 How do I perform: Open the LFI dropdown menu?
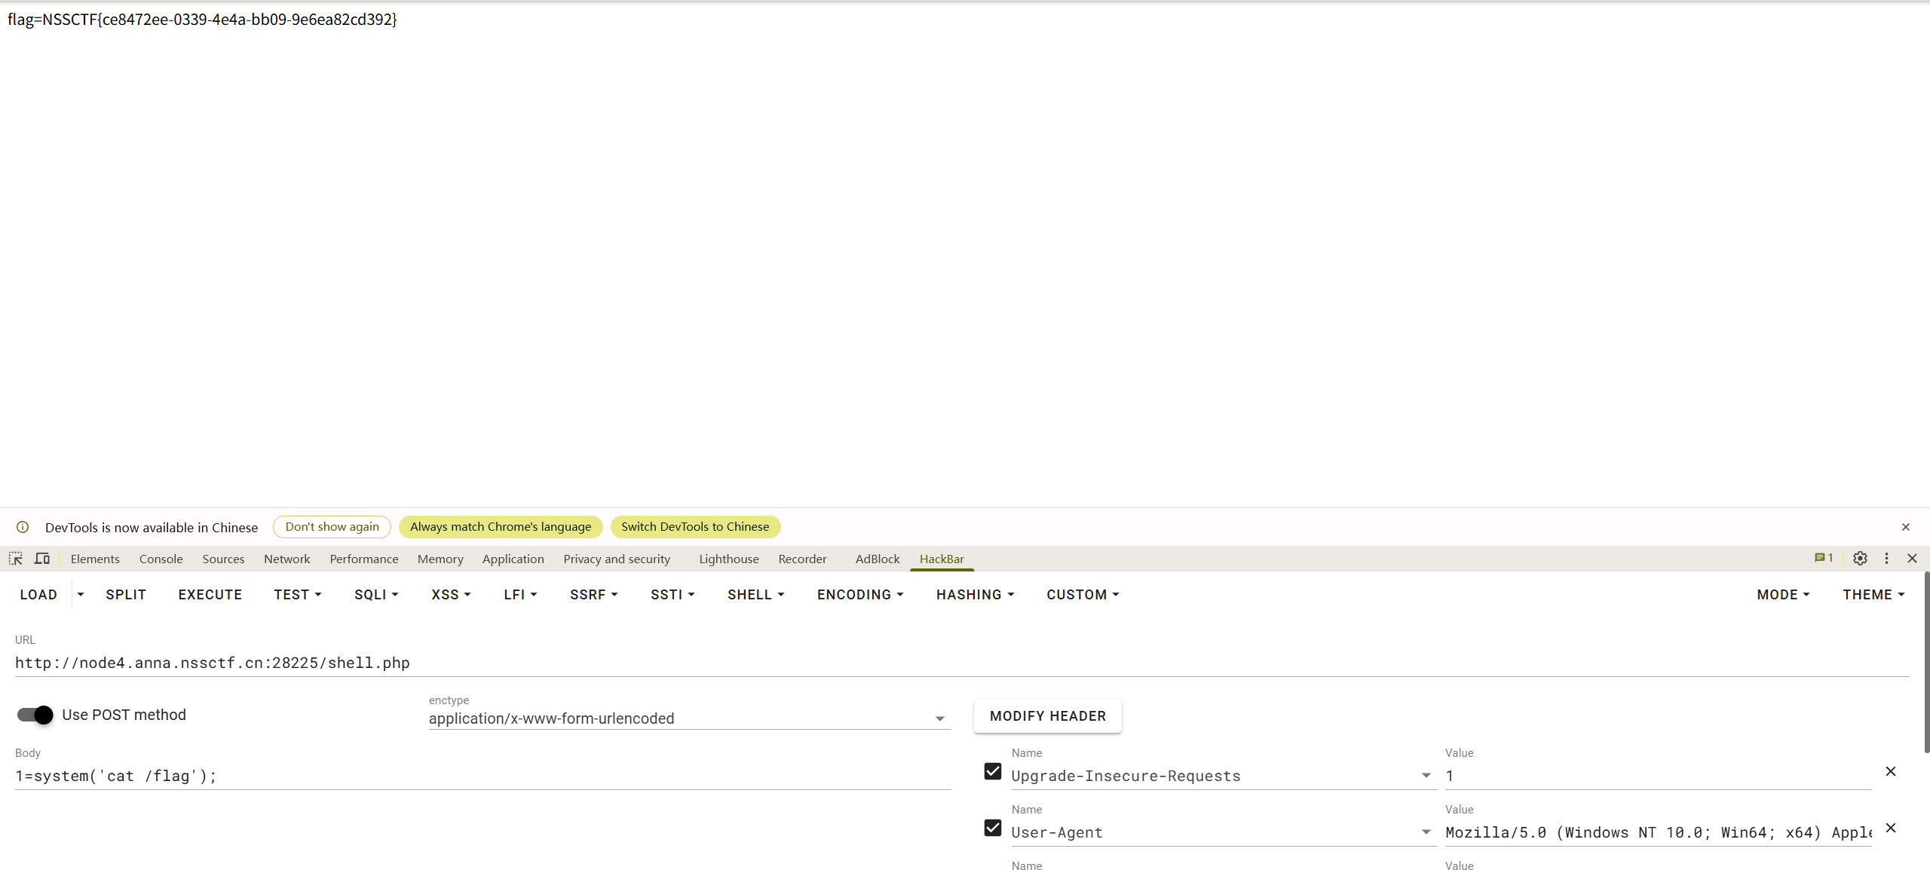pyautogui.click(x=520, y=595)
